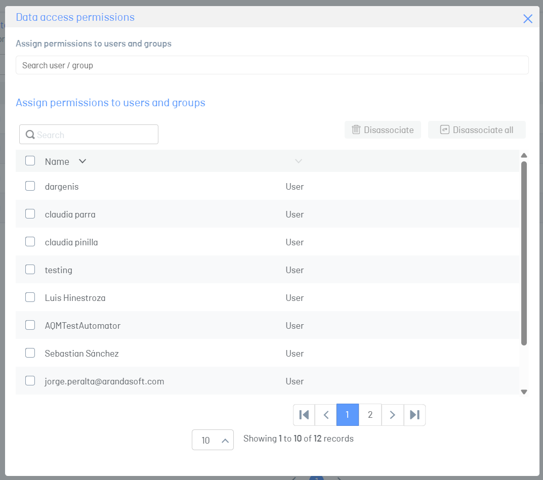Open the type column filter chevron

tap(299, 161)
